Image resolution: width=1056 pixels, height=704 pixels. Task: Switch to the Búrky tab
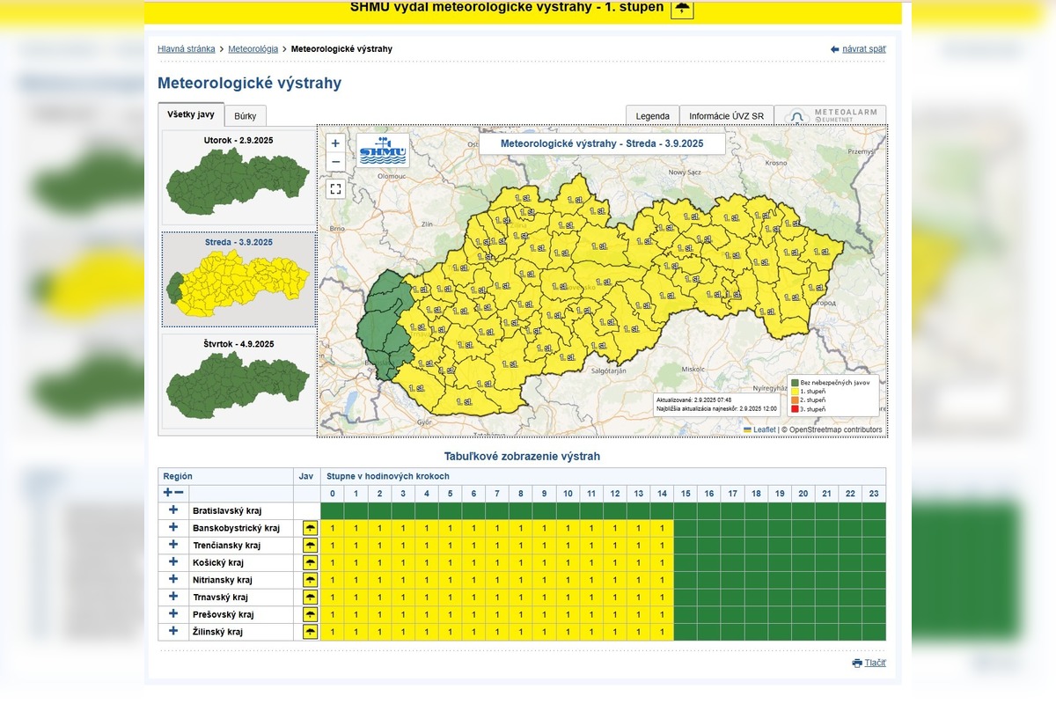tap(245, 116)
